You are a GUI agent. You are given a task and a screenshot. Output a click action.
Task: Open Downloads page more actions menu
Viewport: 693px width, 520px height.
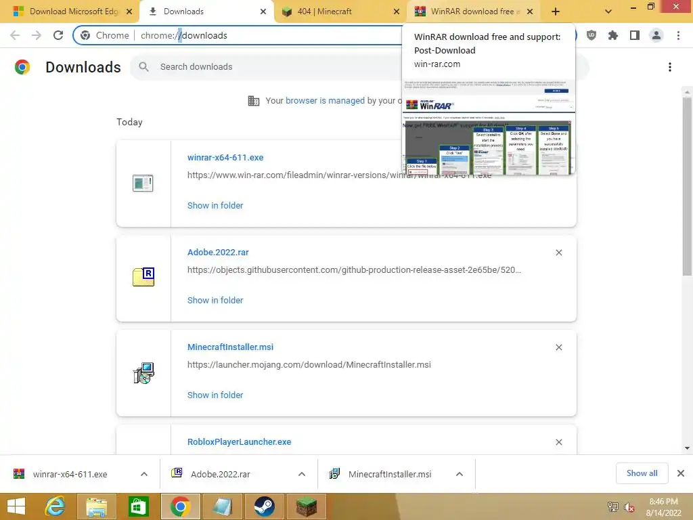(x=670, y=67)
